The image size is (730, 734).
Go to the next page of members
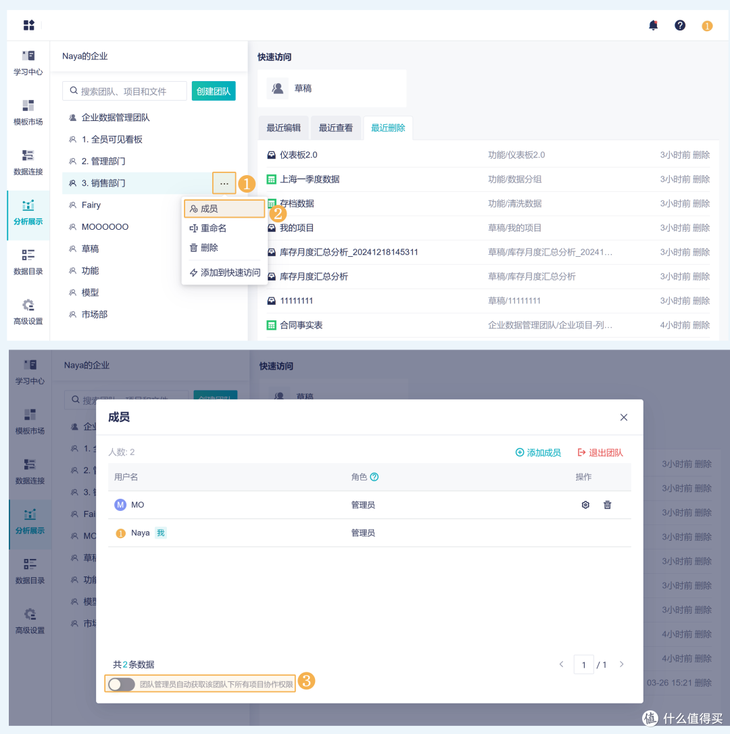coord(621,664)
